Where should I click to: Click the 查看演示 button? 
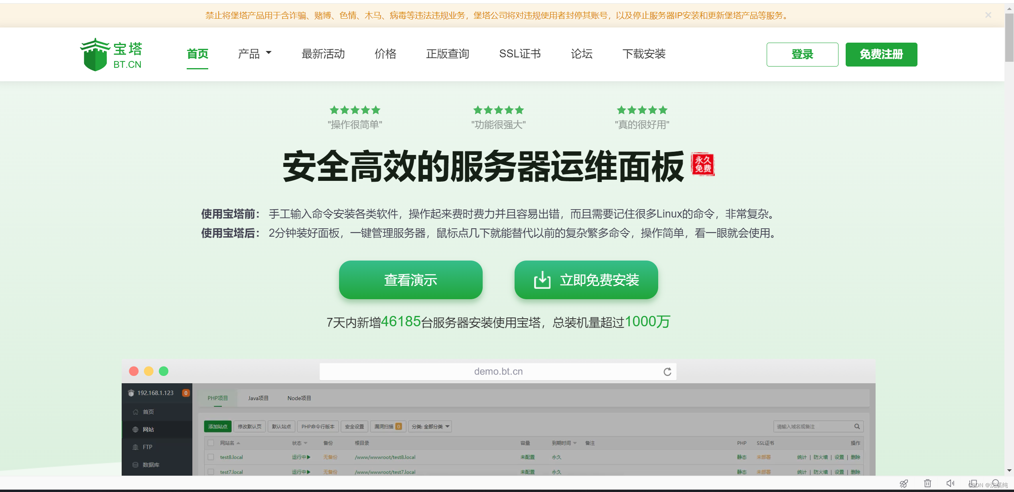[x=410, y=280]
